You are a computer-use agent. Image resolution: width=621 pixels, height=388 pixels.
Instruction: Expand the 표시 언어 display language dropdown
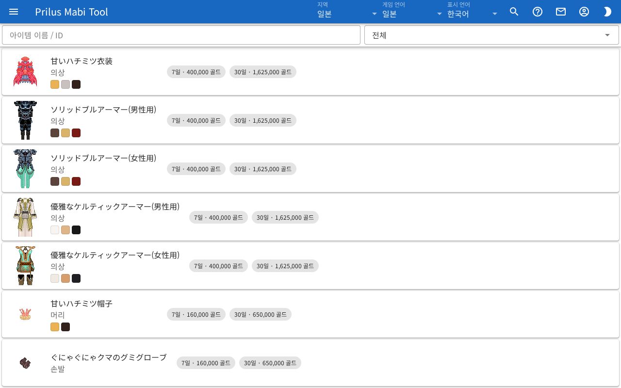coord(473,12)
